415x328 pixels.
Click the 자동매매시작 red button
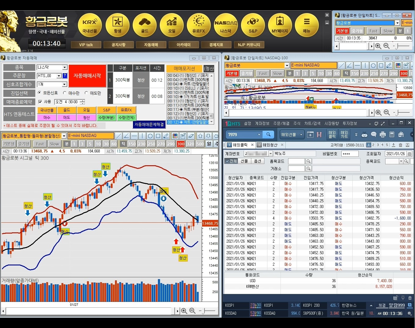[87, 76]
